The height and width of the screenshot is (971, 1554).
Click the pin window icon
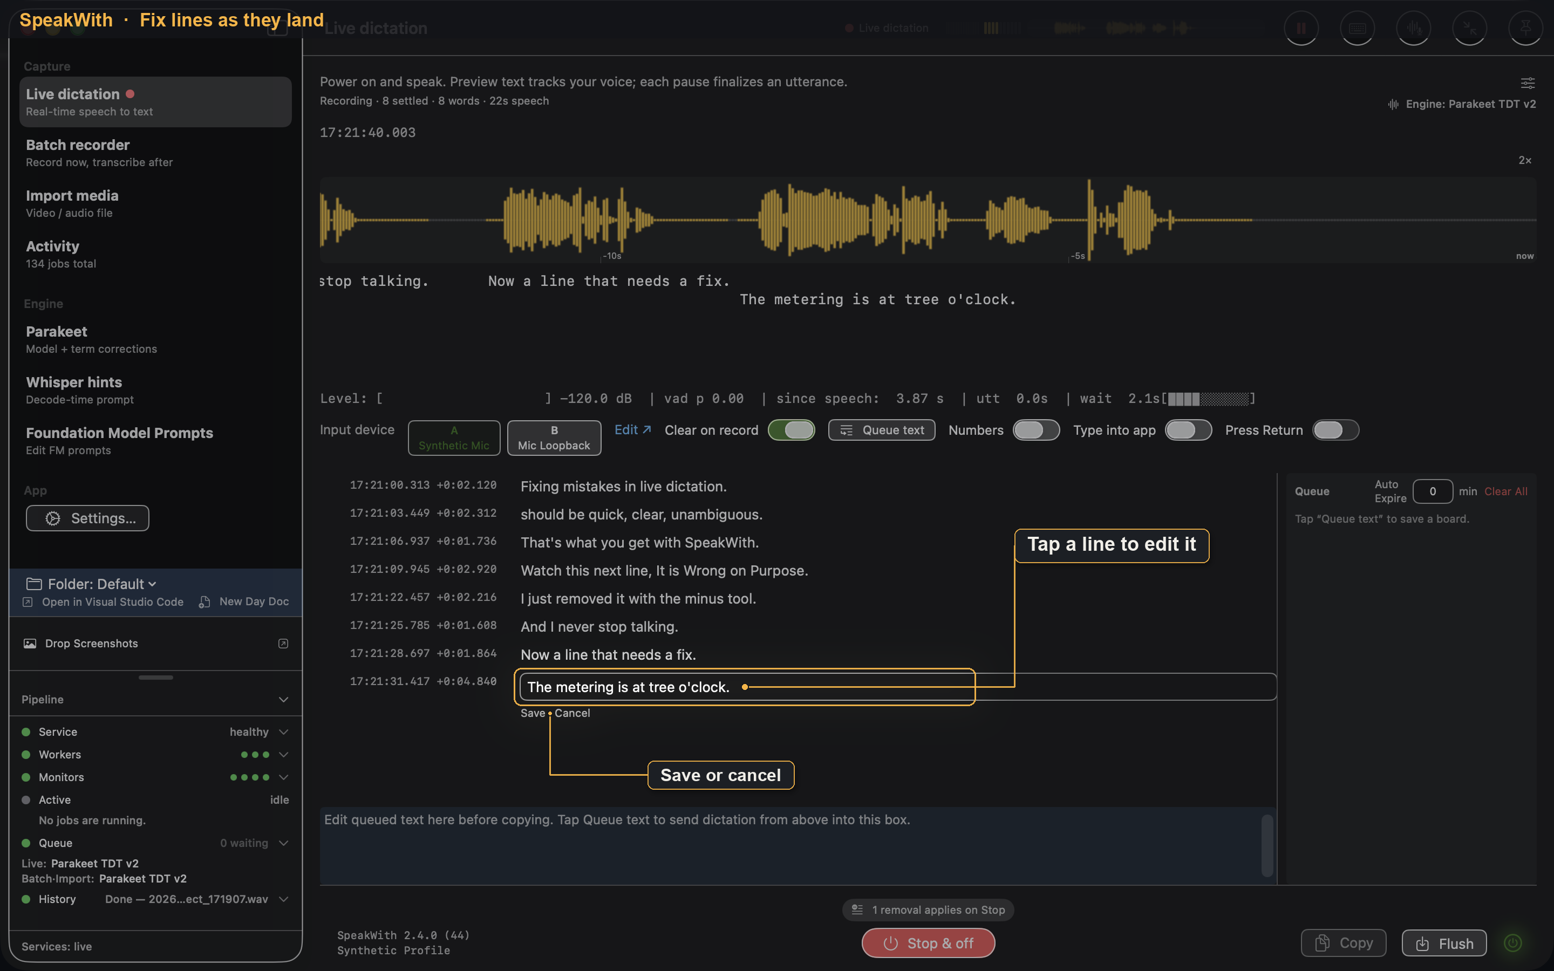click(x=1525, y=28)
